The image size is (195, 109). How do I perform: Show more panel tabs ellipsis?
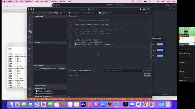click(94, 71)
